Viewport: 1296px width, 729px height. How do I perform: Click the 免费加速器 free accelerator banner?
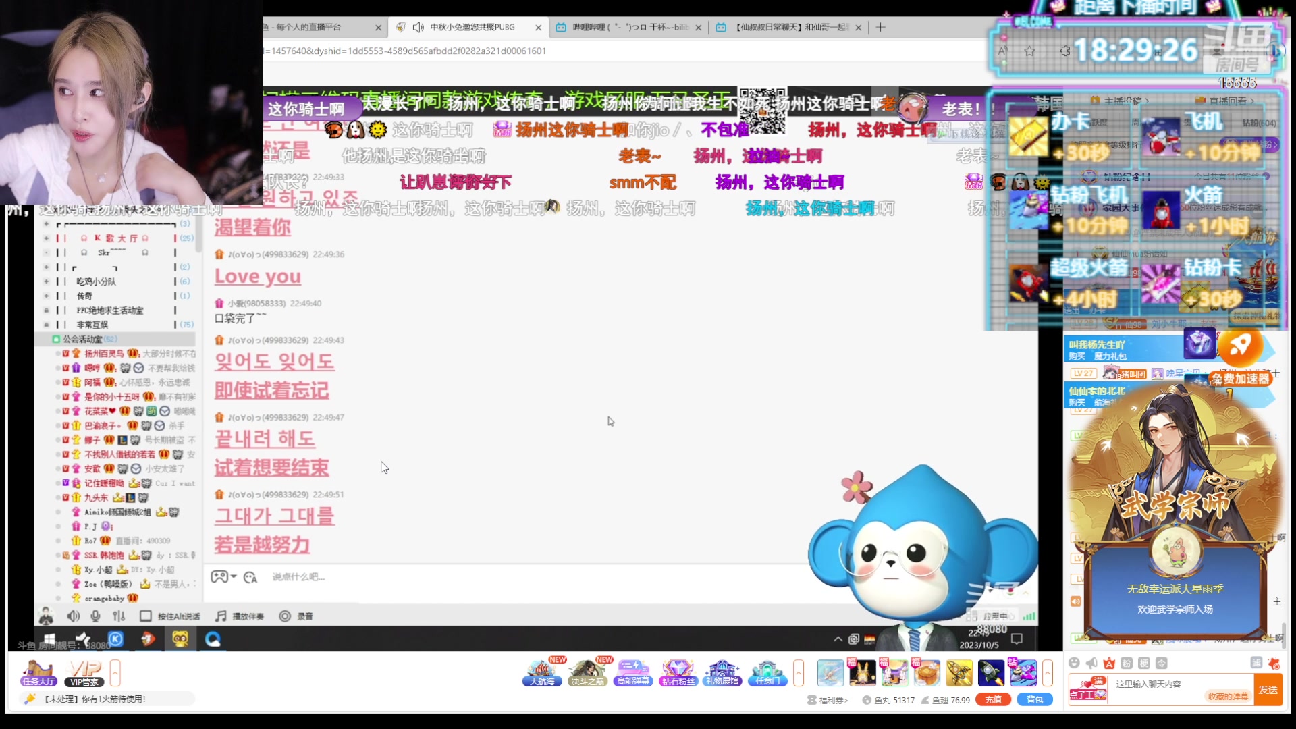click(x=1241, y=379)
